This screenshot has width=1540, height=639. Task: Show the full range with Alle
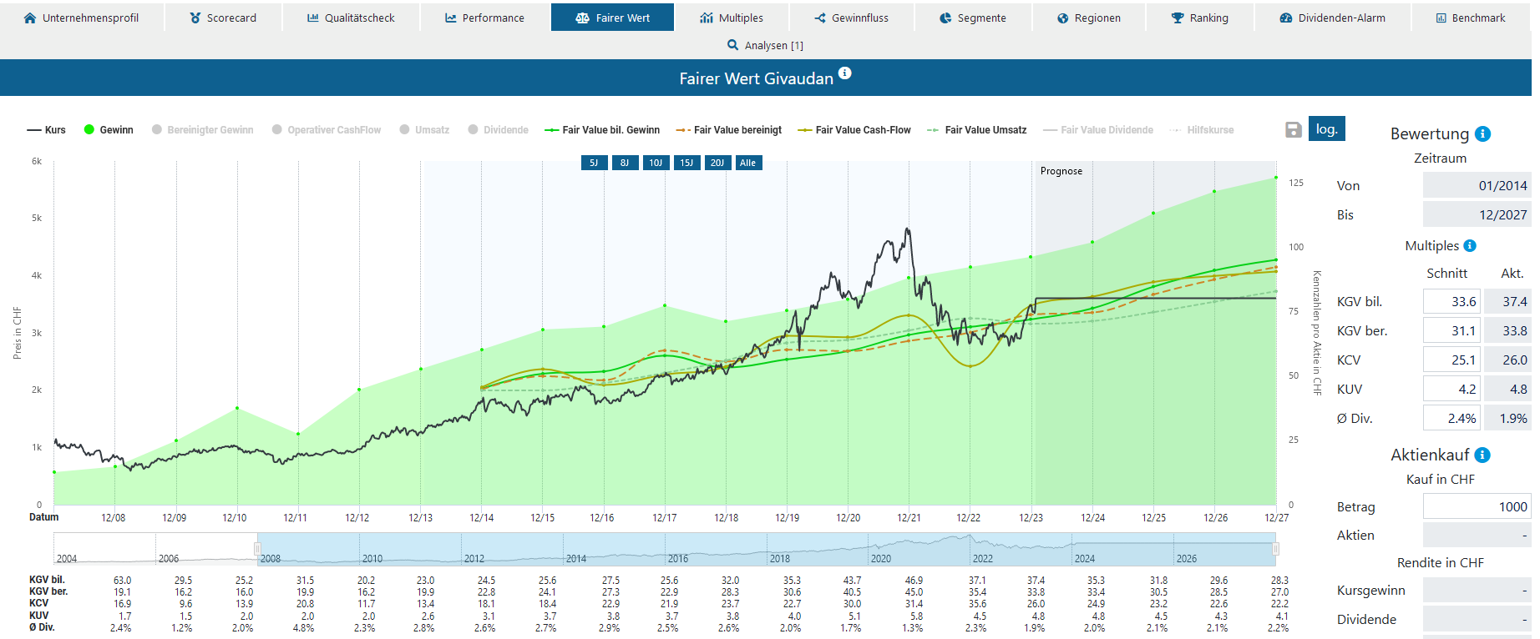748,163
